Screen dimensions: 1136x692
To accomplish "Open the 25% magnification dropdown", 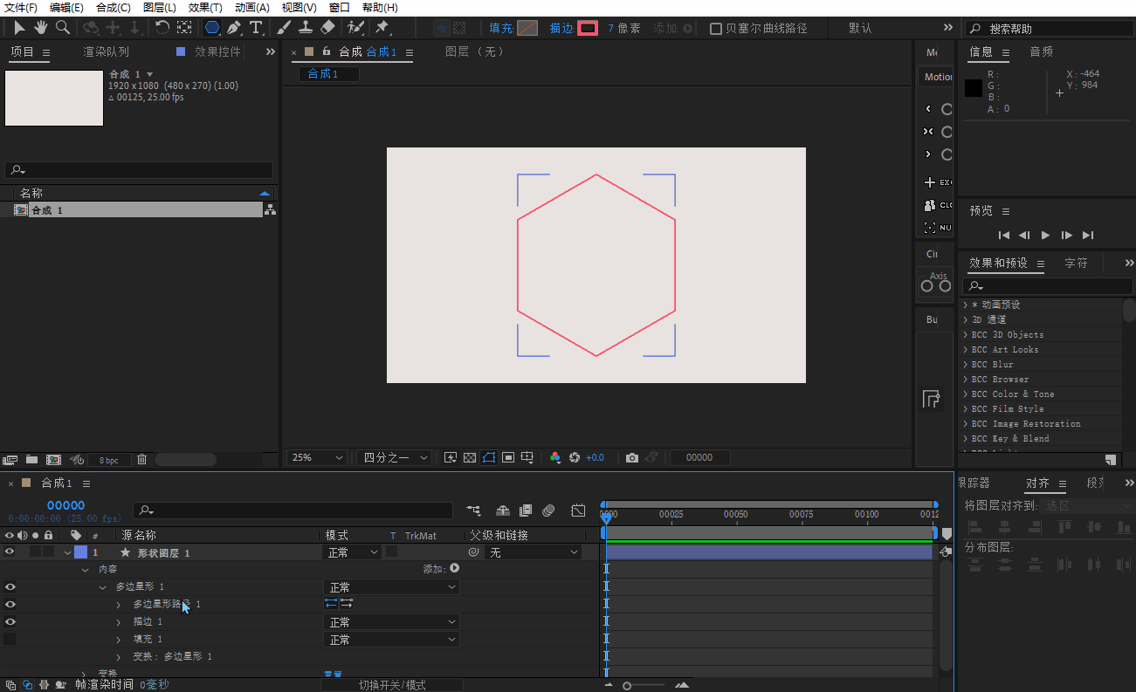I will tap(317, 457).
